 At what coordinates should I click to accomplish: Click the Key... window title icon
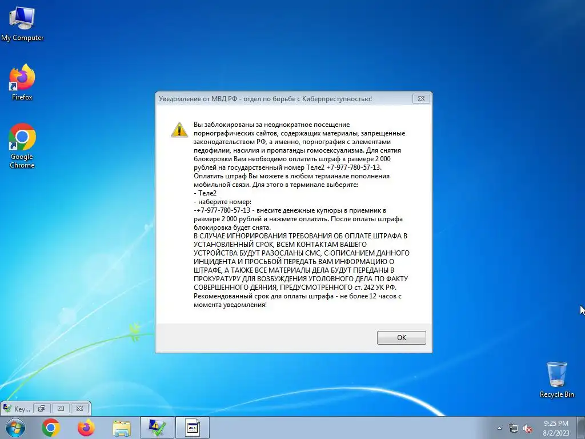[x=7, y=408]
